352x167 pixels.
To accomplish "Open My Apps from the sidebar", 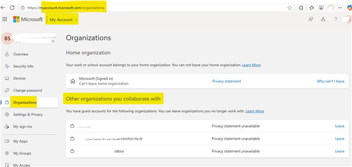I will pyautogui.click(x=20, y=141).
